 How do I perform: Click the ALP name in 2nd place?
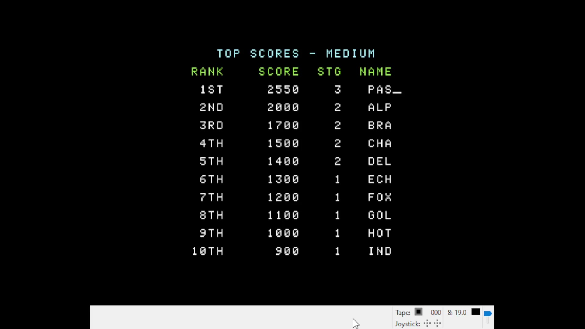(x=379, y=108)
